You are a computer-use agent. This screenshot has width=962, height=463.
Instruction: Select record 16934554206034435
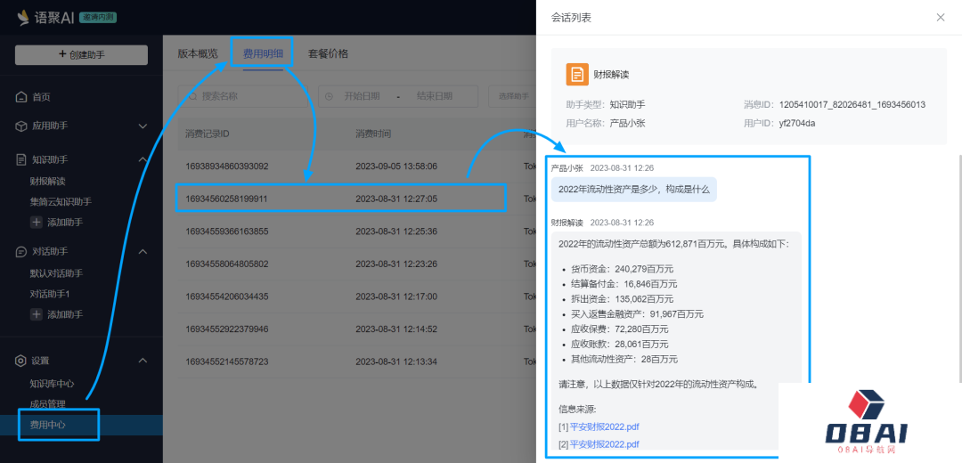click(227, 296)
